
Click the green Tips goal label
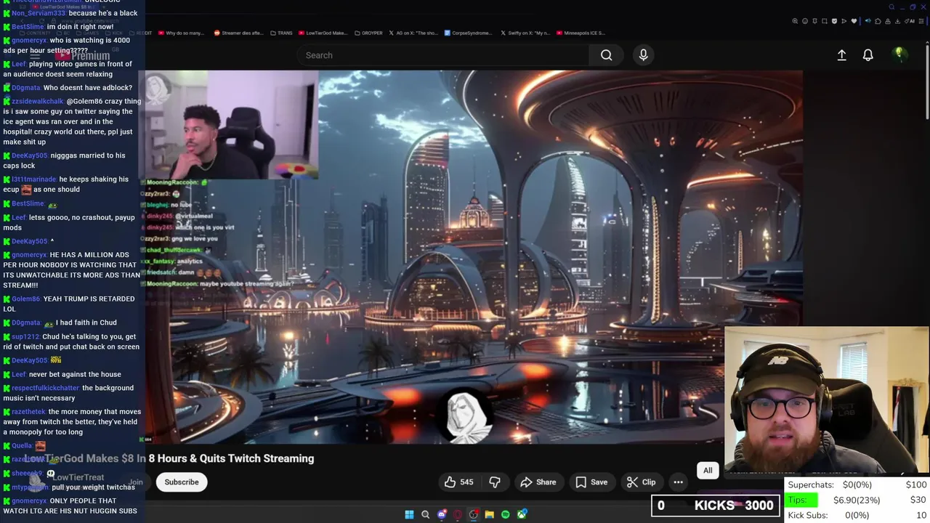pos(801,500)
